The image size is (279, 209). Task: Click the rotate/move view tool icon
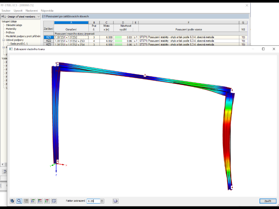(12, 201)
